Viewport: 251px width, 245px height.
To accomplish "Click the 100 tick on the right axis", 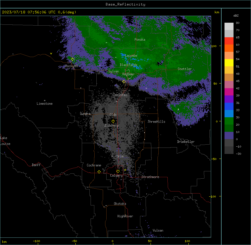I will click(214, 46).
